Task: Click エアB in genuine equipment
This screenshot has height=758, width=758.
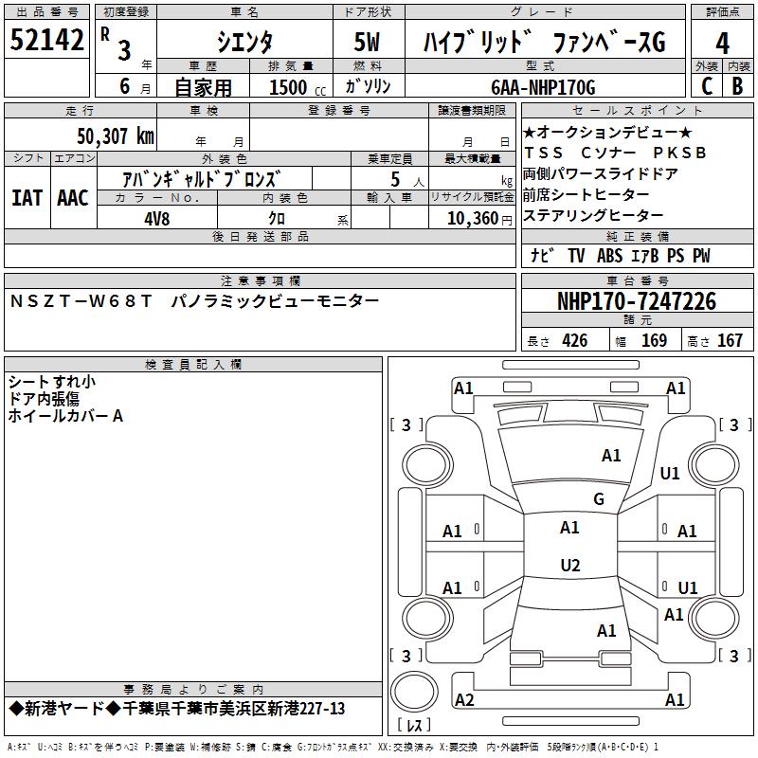Action: tap(644, 255)
